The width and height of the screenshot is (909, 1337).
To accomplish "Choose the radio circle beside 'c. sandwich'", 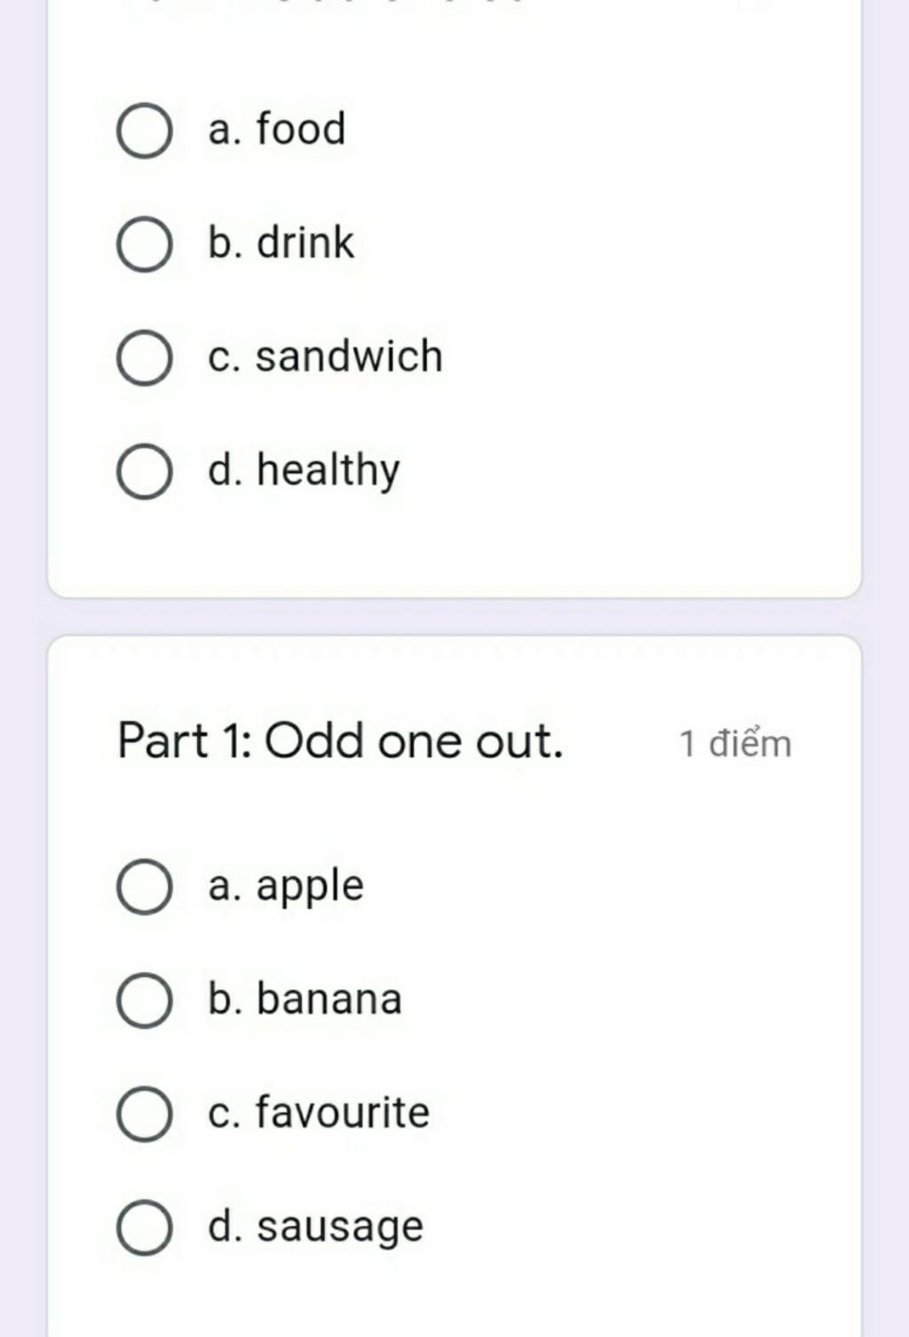I will point(144,358).
